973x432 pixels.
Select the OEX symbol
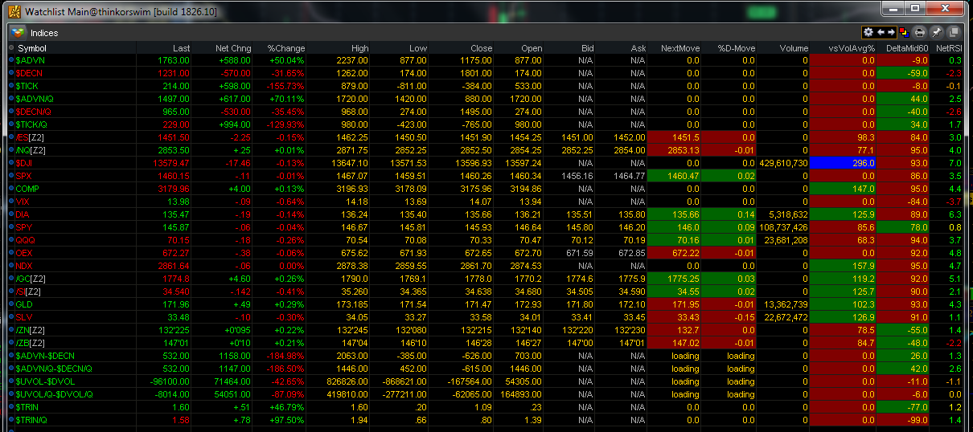coord(25,253)
